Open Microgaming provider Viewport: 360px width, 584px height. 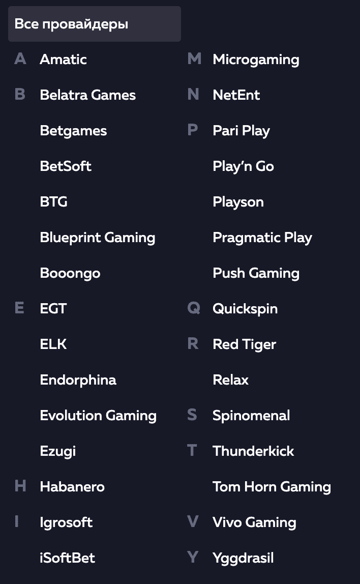[256, 60]
